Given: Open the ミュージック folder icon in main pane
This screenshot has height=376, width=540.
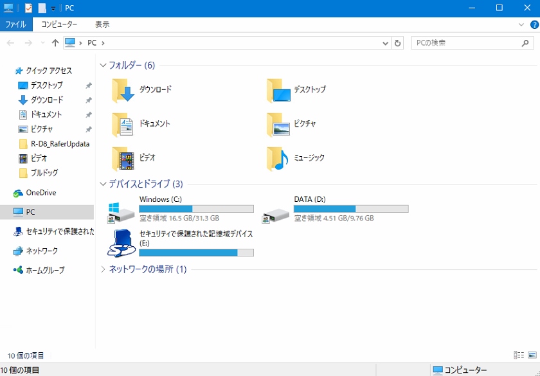Looking at the screenshot, I should pyautogui.click(x=278, y=159).
